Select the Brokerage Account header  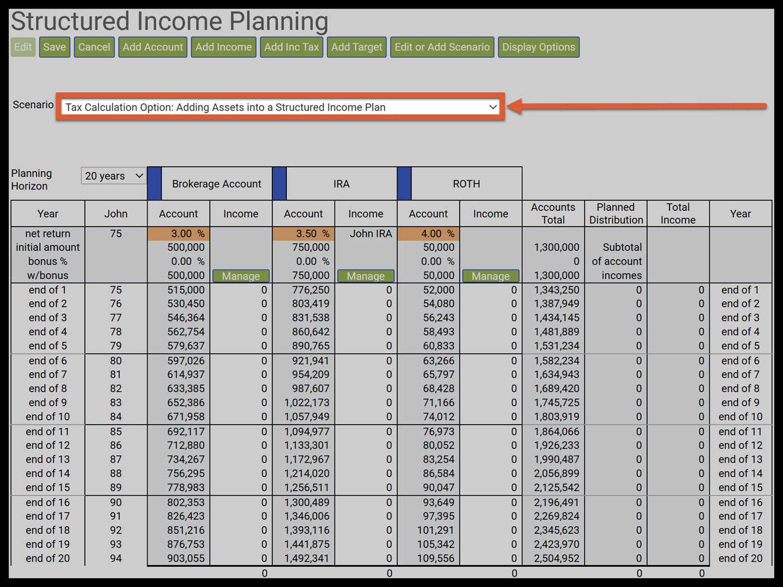(216, 184)
